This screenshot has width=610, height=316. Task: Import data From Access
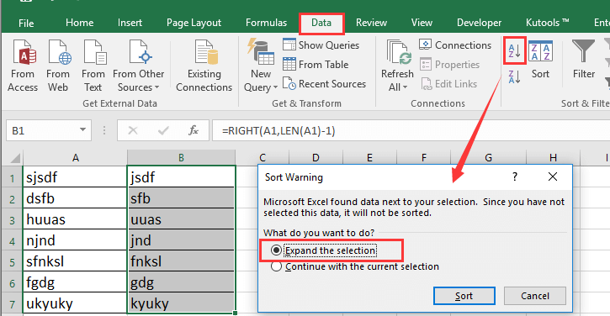pyautogui.click(x=23, y=66)
